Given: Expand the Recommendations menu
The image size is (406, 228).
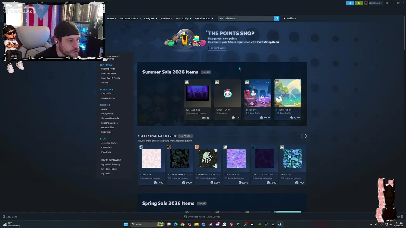Looking at the screenshot, I should pyautogui.click(x=130, y=18).
